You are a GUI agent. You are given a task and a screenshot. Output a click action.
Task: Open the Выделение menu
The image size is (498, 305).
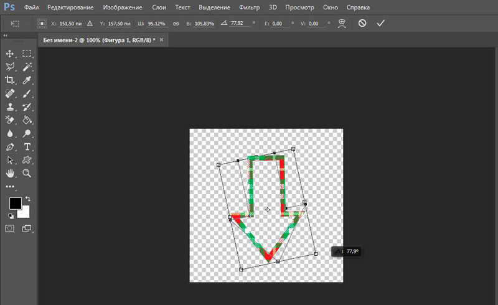(214, 7)
